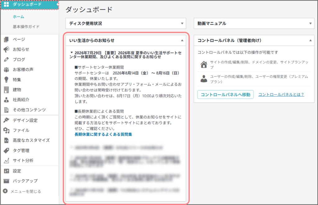The width and height of the screenshot is (318, 205).
Task: Click the ブログ pencil icon
Action: (6, 59)
